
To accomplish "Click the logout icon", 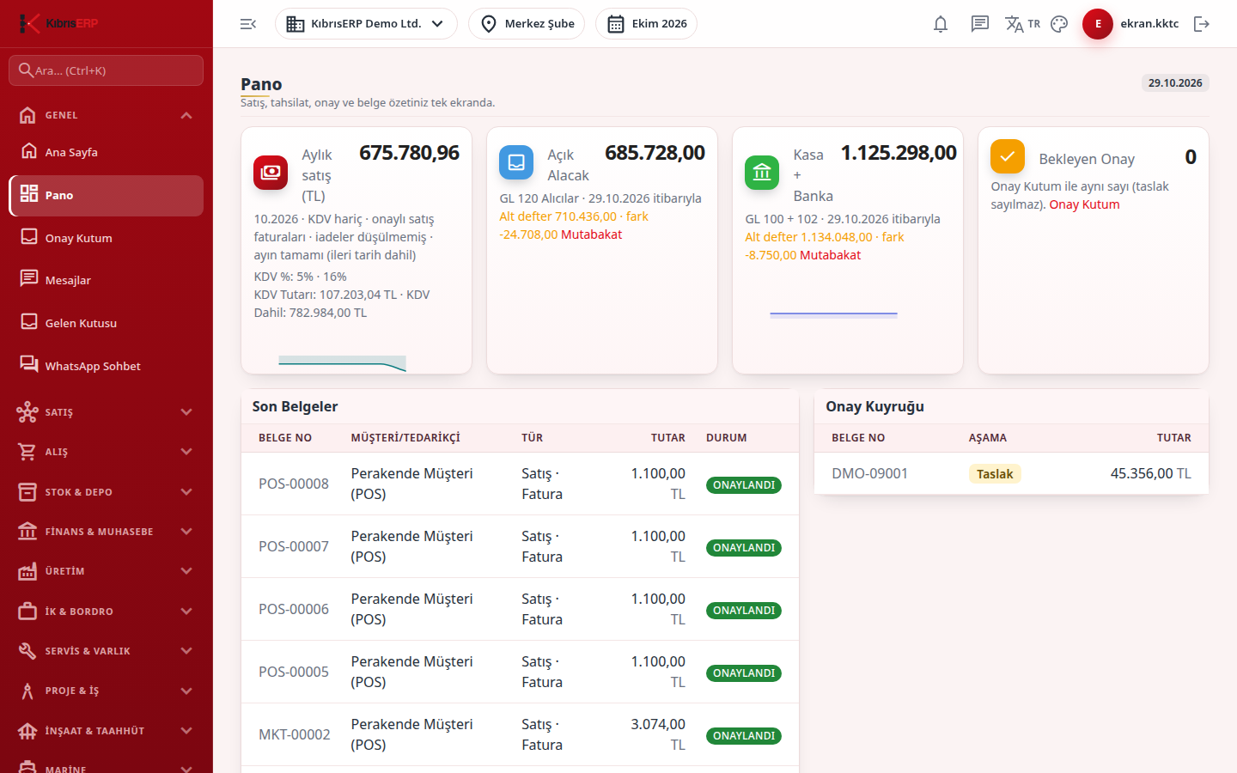I will (x=1202, y=24).
